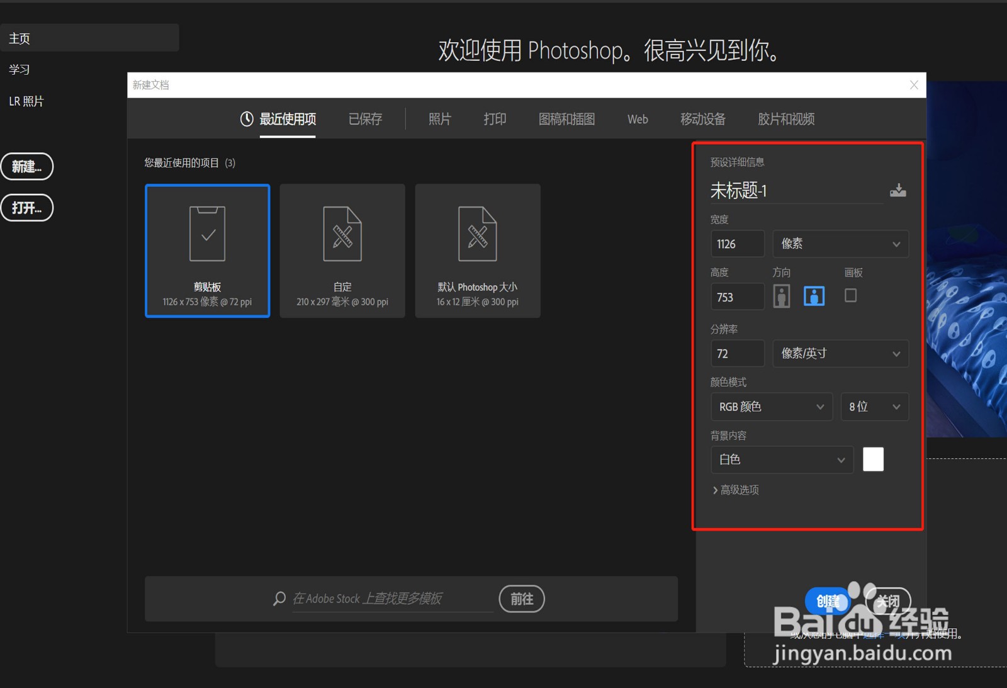Viewport: 1007px width, 688px height.
Task: Select preset text 16 x 12 厘米 @ 300 ppi
Action: tap(478, 302)
